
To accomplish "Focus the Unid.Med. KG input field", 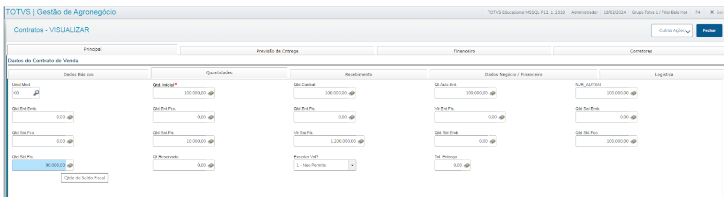I will (x=22, y=93).
